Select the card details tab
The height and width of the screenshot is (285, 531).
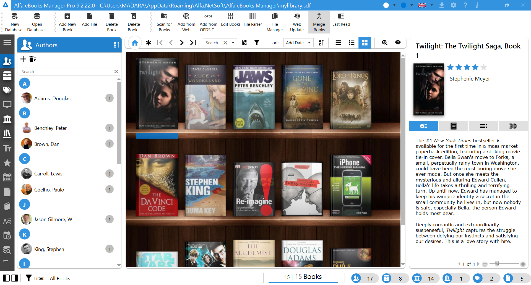coord(424,126)
